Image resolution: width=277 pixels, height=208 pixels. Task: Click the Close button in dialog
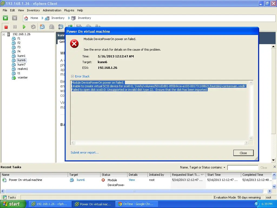(243, 153)
